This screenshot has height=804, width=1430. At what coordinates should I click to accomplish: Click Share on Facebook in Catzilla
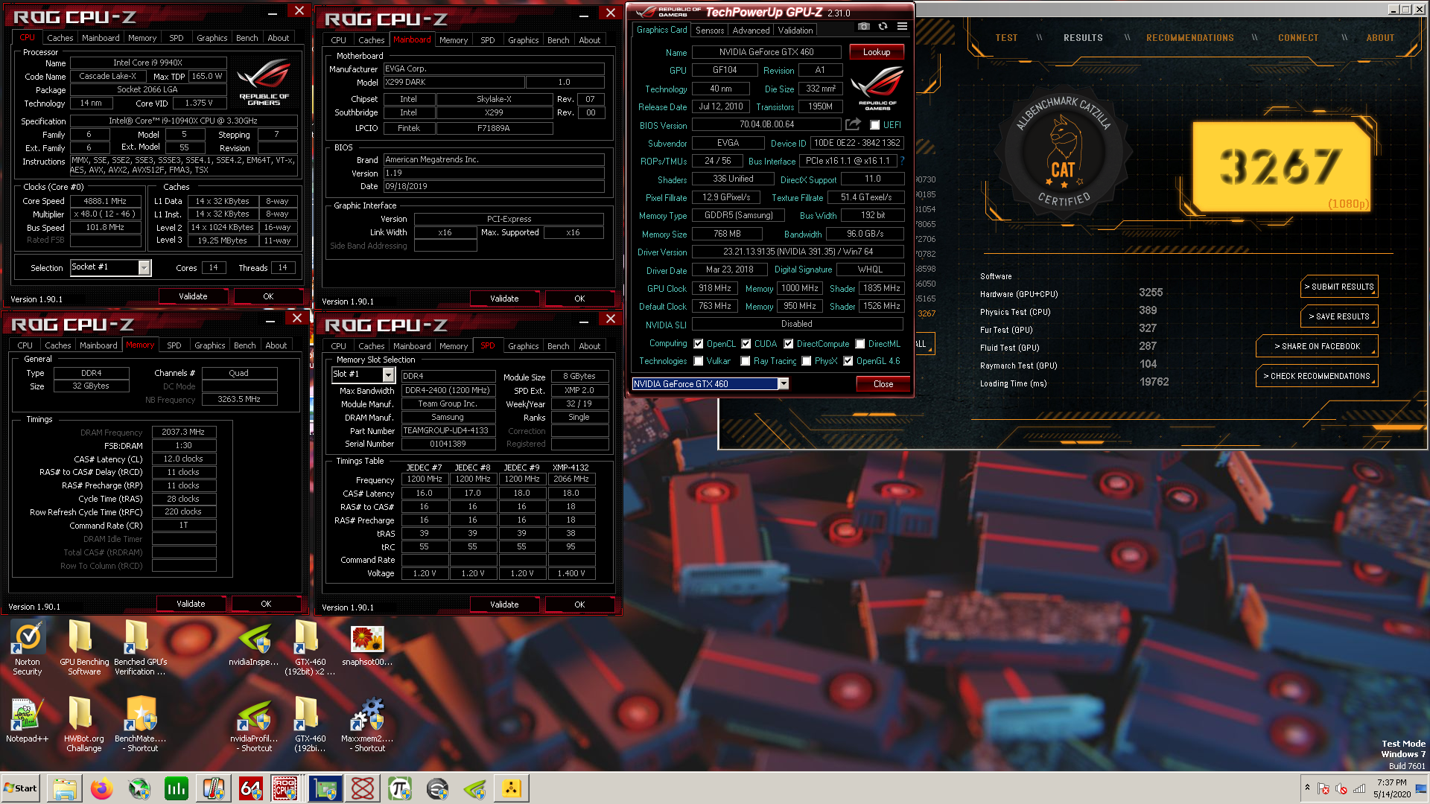tap(1316, 346)
